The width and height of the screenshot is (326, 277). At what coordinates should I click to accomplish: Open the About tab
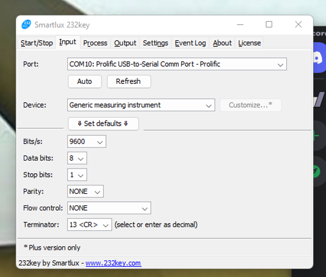tap(222, 43)
